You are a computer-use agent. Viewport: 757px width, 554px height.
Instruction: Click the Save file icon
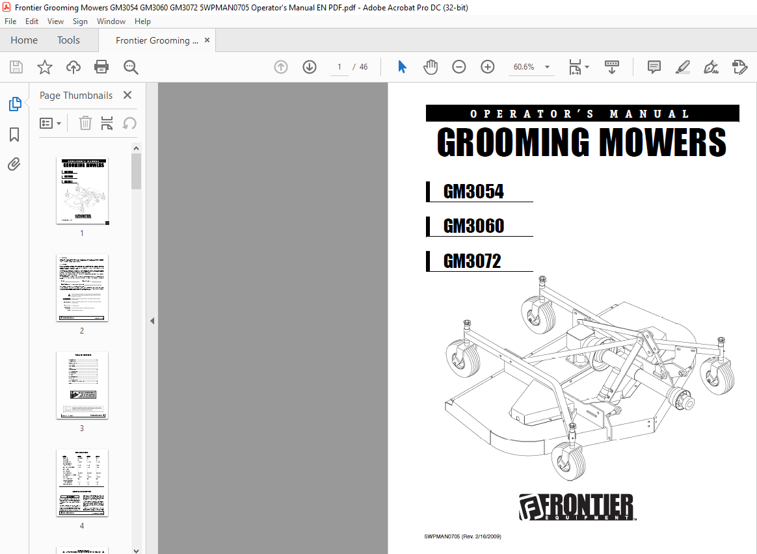click(16, 67)
